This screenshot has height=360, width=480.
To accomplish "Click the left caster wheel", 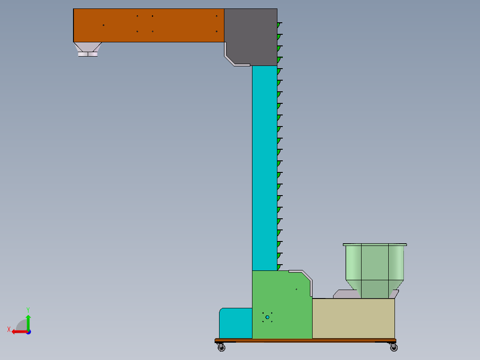I will point(221,348).
